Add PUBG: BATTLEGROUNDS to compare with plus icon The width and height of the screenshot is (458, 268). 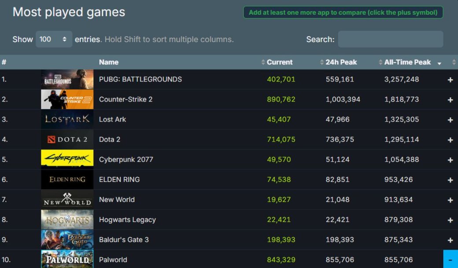pos(450,80)
